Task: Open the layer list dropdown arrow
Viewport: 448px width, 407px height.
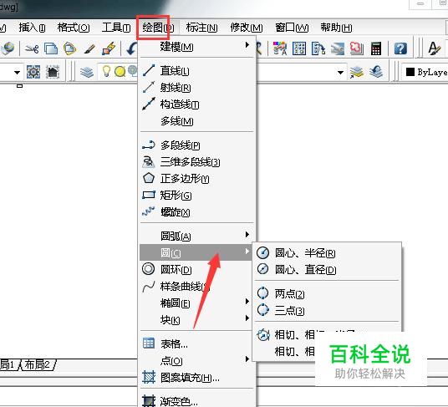Action: coord(340,72)
